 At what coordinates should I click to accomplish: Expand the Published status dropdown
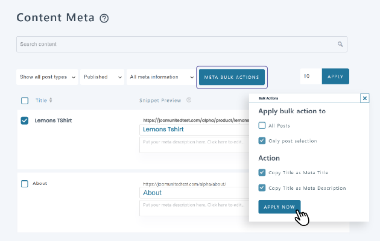point(101,77)
